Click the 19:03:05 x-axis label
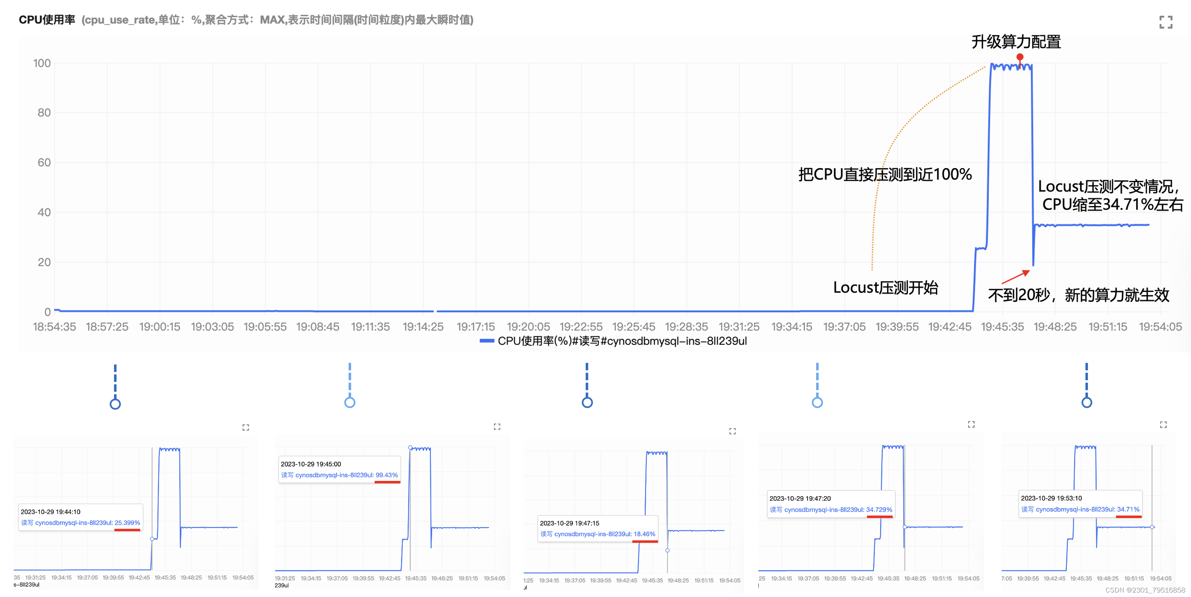Screen dimensions: 1191x597 point(213,327)
